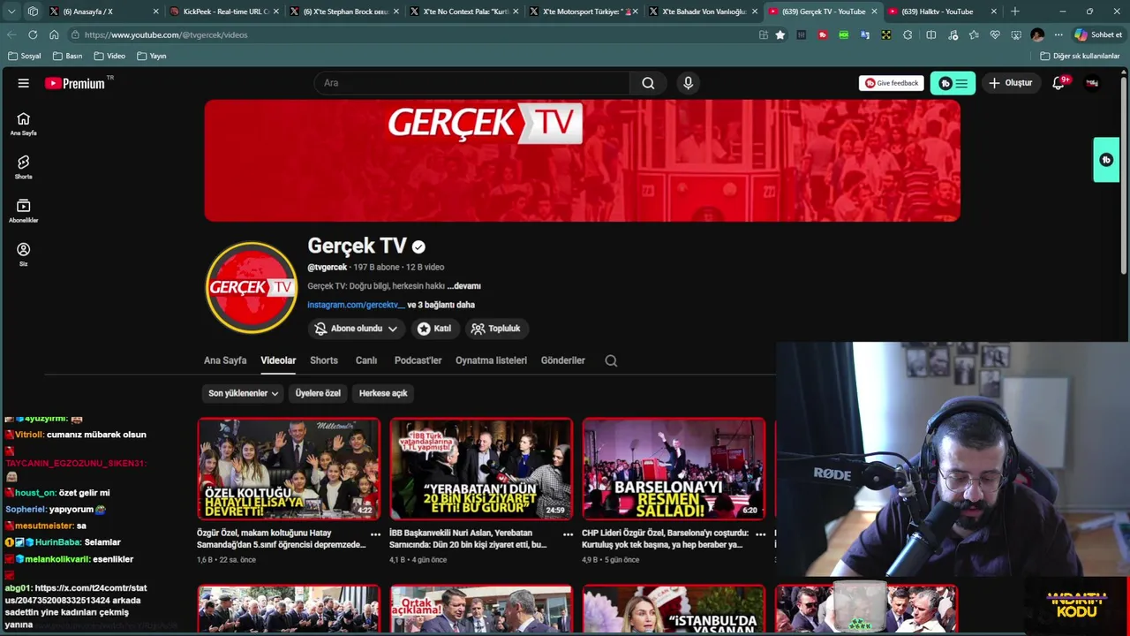This screenshot has height=636, width=1130.
Task: Open the tab actions chevron menu
Action: coord(11,11)
